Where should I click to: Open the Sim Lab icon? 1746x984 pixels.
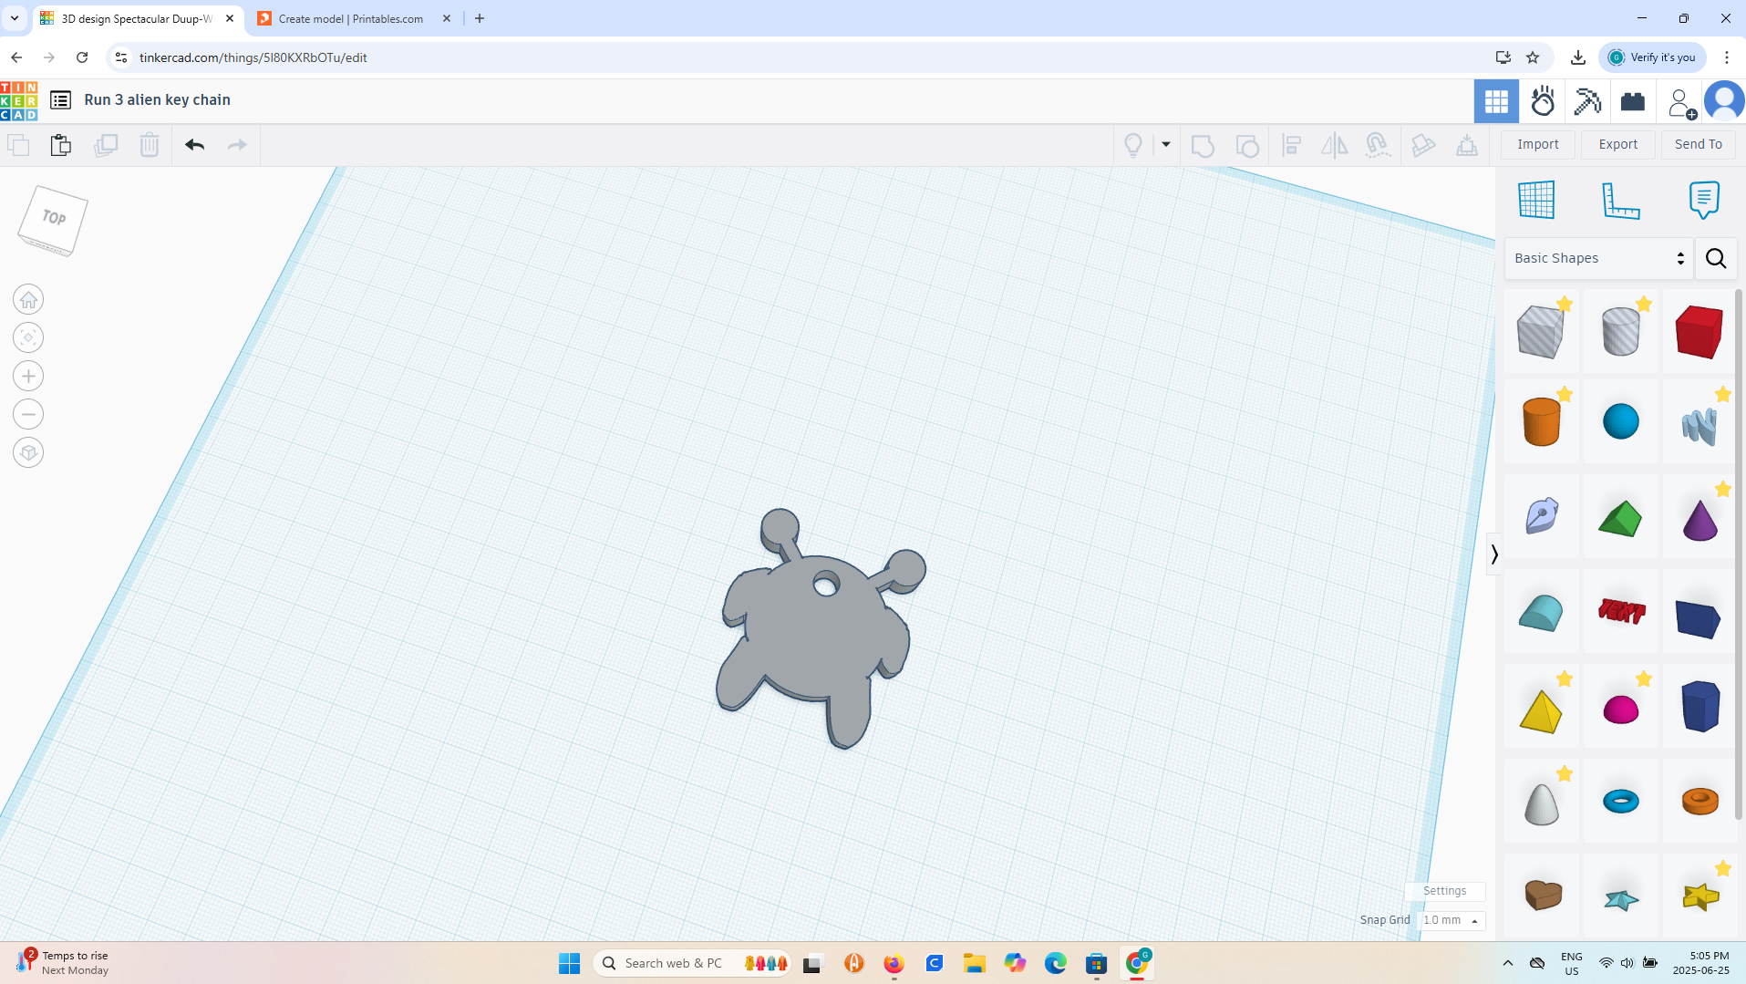pyautogui.click(x=1543, y=101)
